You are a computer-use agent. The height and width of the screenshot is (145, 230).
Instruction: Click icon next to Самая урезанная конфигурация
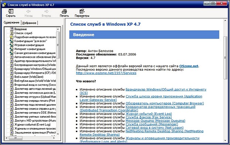pos(11,53)
